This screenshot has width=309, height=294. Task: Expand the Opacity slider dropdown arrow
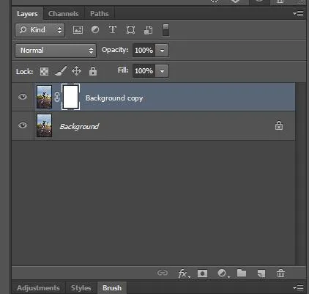point(162,51)
